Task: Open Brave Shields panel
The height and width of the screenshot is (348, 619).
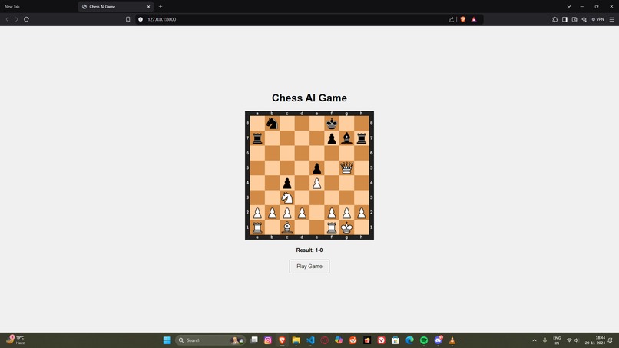Action: point(462,19)
